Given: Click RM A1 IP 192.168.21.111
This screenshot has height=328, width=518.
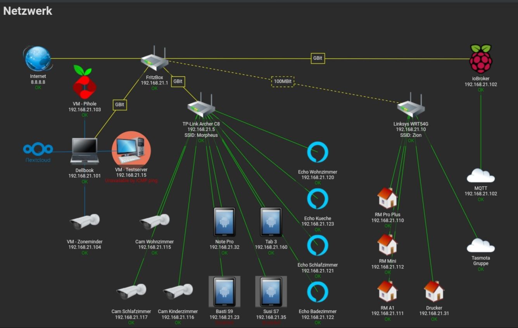Looking at the screenshot, I should [x=387, y=313].
